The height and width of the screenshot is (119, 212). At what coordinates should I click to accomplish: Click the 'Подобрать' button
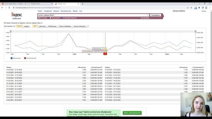pos(155,15)
